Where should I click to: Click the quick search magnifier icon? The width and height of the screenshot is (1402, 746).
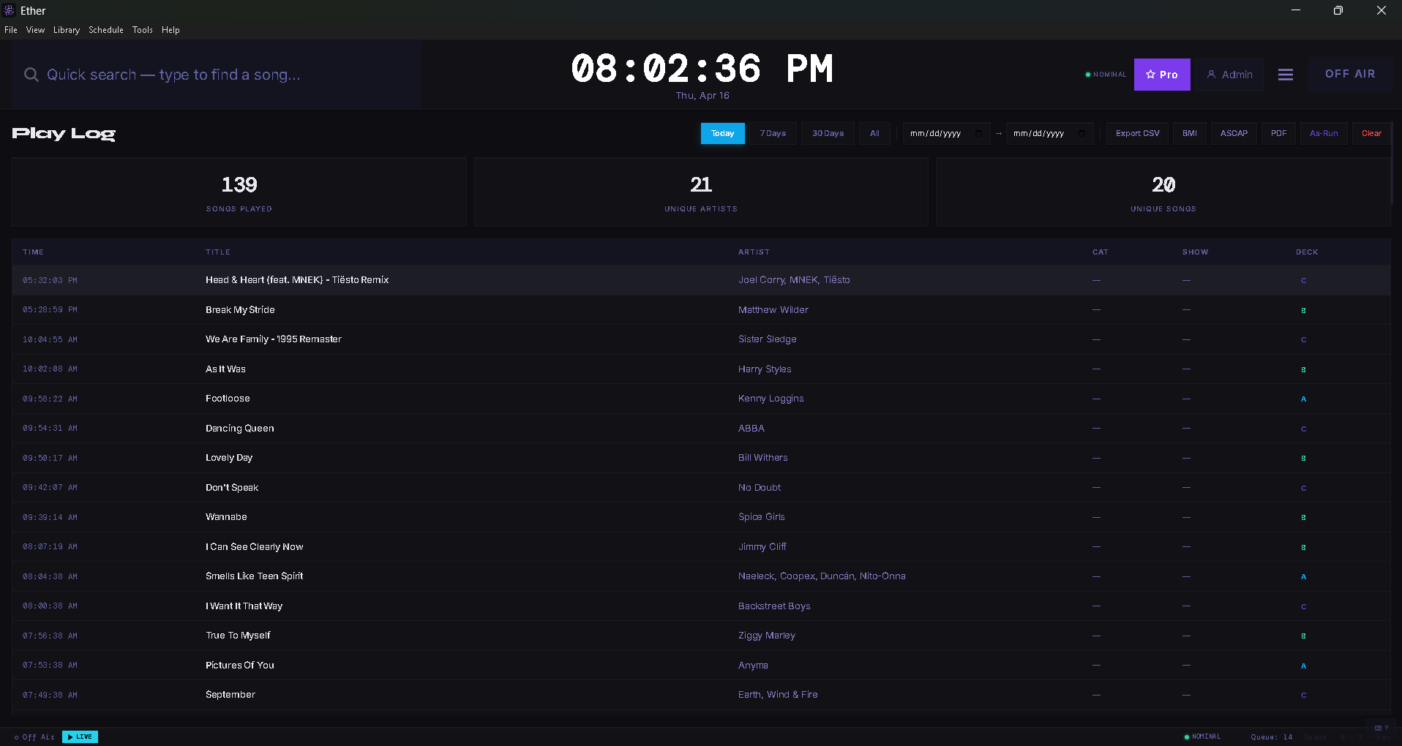(x=31, y=75)
